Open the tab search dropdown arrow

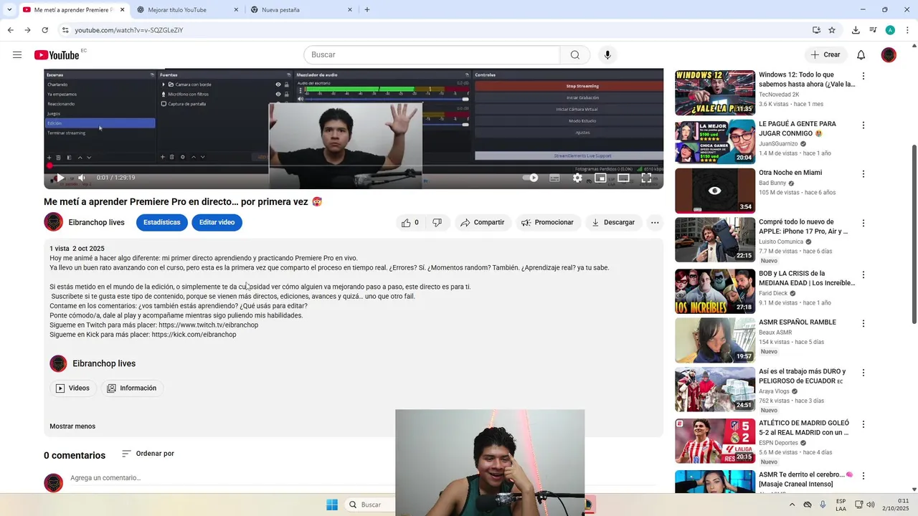click(9, 10)
